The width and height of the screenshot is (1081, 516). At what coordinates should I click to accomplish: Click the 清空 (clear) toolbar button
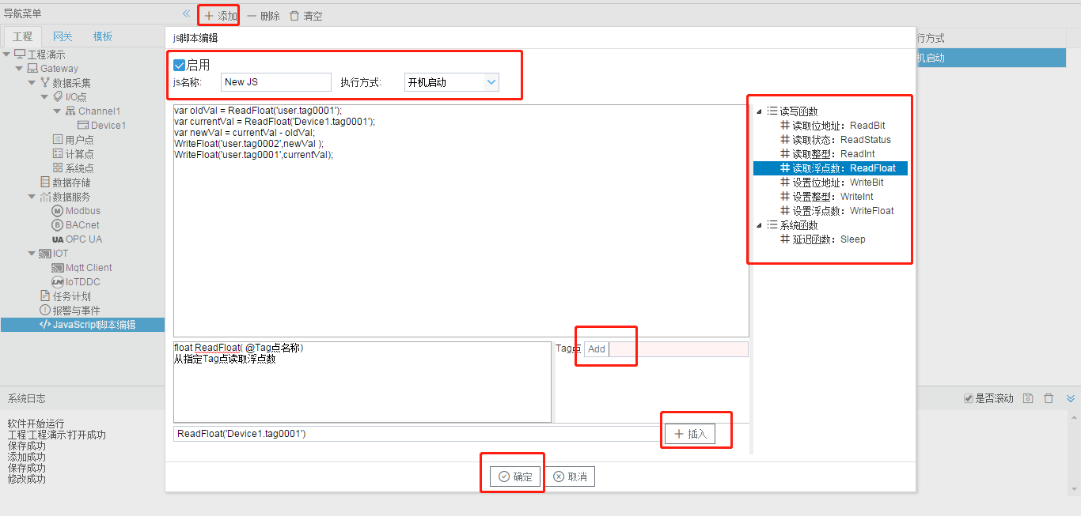pyautogui.click(x=305, y=16)
